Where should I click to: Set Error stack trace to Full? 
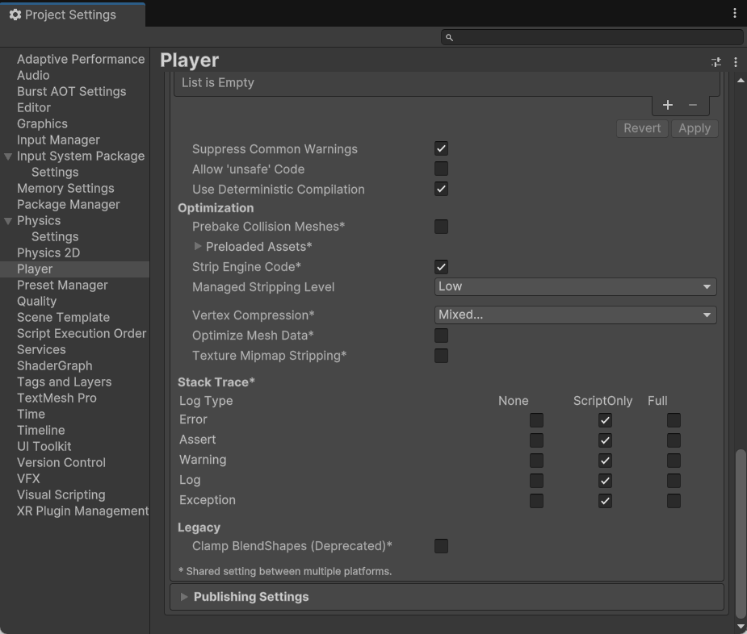click(x=674, y=420)
